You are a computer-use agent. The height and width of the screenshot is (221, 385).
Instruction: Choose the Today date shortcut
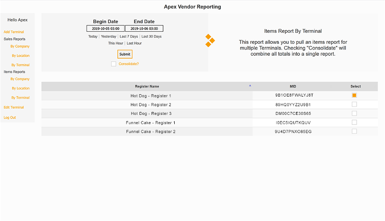coord(93,37)
